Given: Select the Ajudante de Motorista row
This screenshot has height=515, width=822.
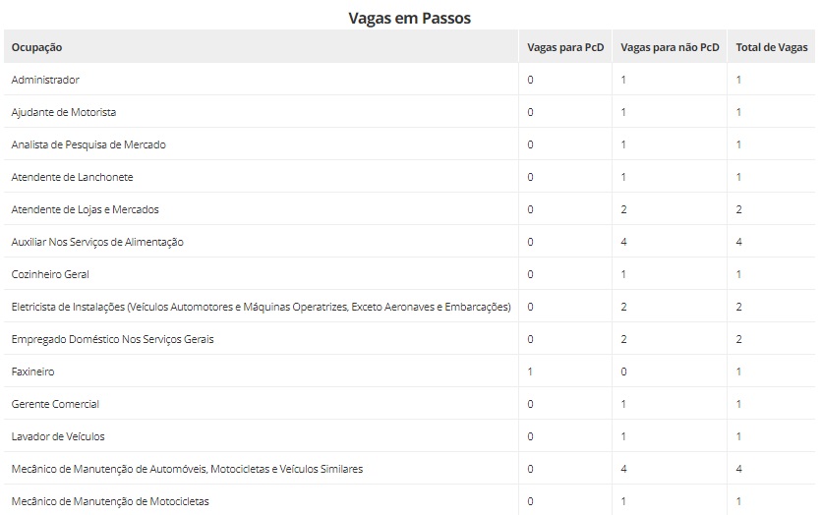Looking at the screenshot, I should [409, 112].
